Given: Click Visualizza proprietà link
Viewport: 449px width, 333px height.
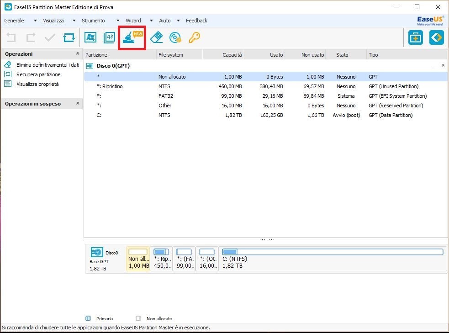Looking at the screenshot, I should click(x=37, y=84).
